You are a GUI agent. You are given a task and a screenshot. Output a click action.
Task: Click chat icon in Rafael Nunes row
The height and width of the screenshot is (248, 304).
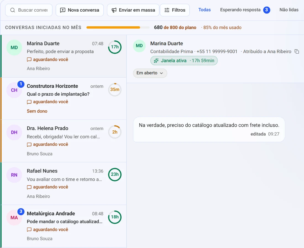click(29, 187)
